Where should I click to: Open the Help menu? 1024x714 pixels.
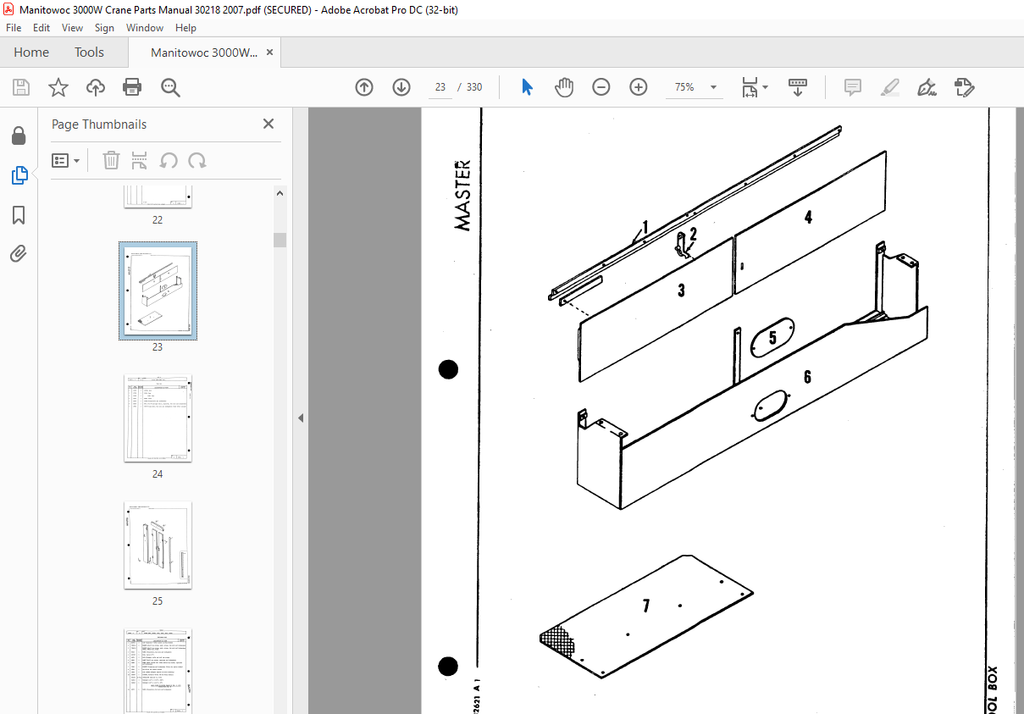point(185,28)
